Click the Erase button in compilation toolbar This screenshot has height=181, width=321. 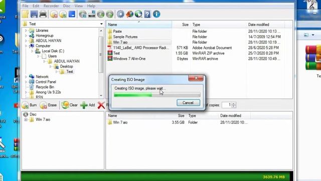pyautogui.click(x=48, y=105)
